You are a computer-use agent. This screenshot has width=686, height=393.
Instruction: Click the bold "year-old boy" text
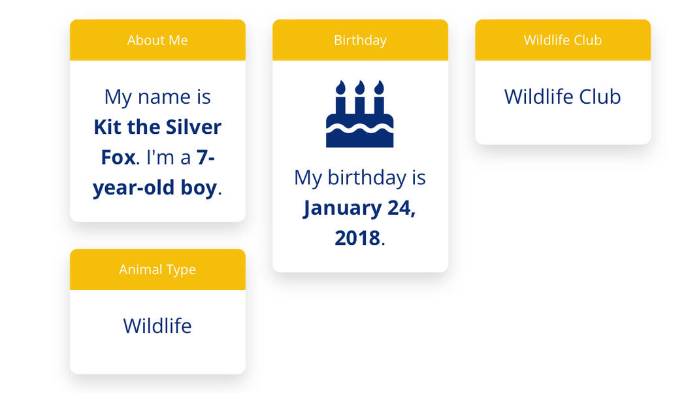154,188
